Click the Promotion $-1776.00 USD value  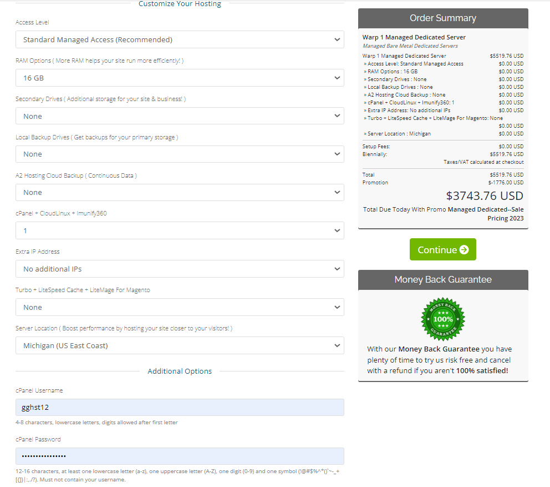[506, 183]
